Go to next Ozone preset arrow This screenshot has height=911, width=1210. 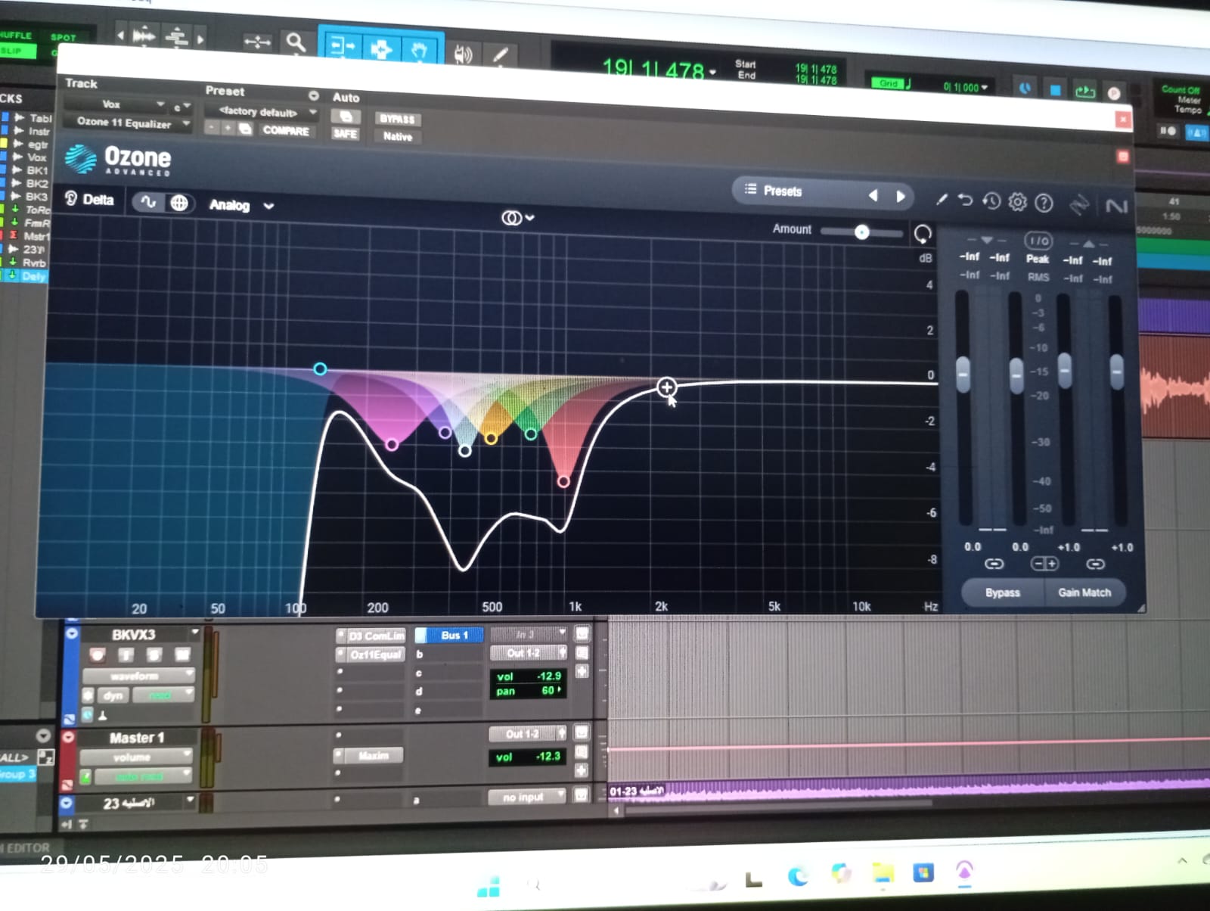(x=900, y=196)
